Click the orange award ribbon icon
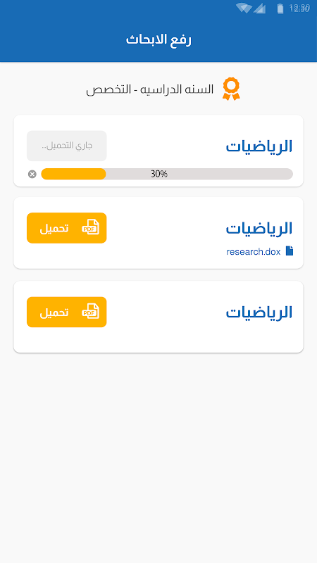The image size is (317, 563). click(231, 89)
